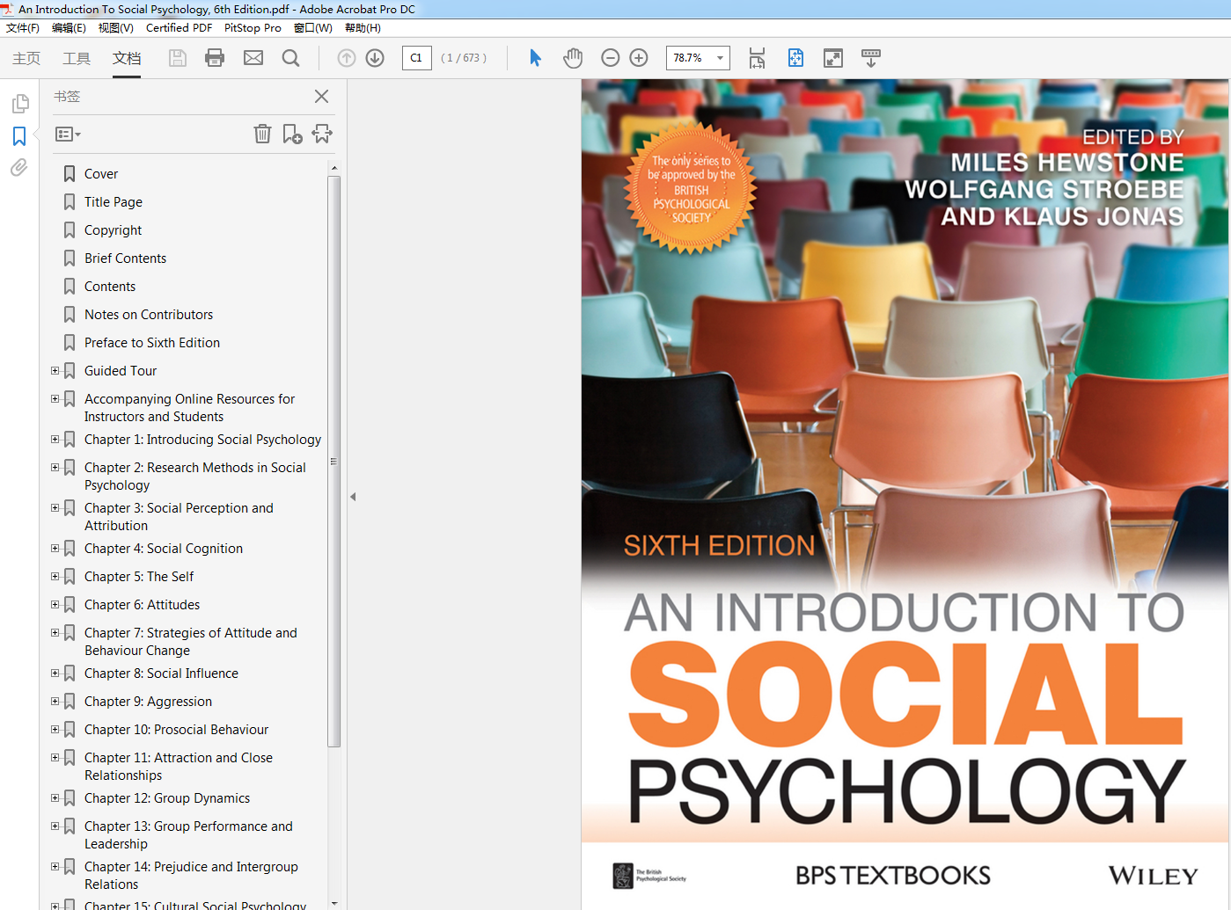Open the Brief Contents bookmark
Screen dimensions: 1231x910
click(x=125, y=258)
